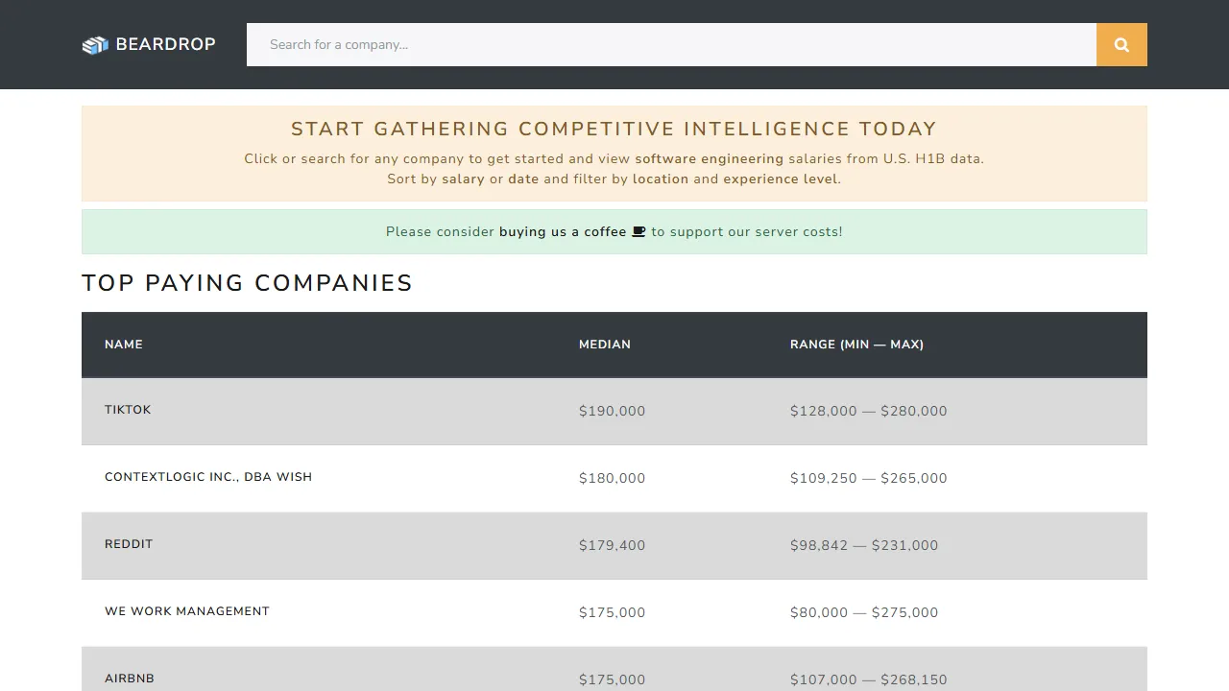Click the 'buying us a coffee' link
This screenshot has width=1229, height=691.
(562, 231)
